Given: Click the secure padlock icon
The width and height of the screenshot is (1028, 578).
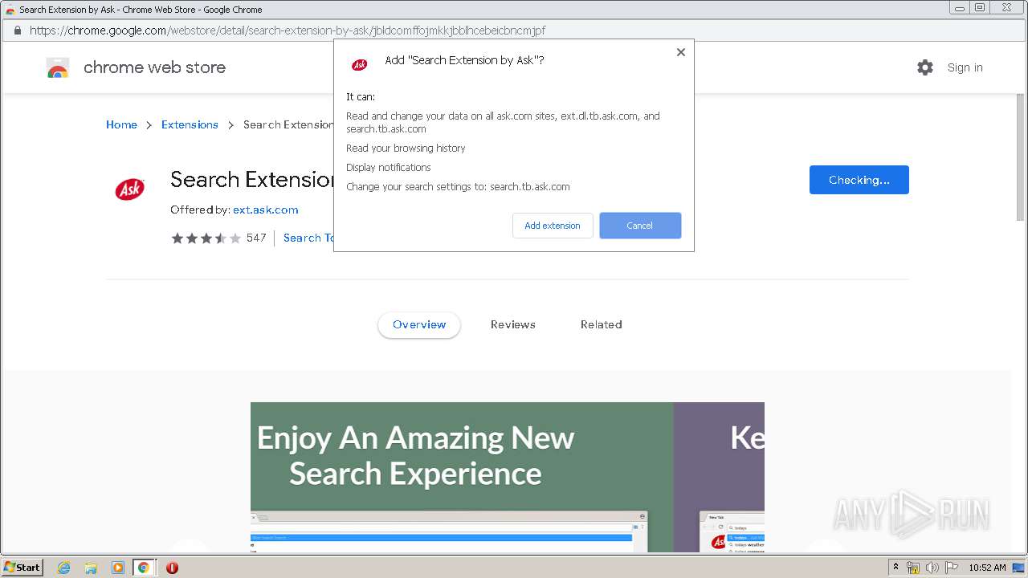Looking at the screenshot, I should coord(16,31).
